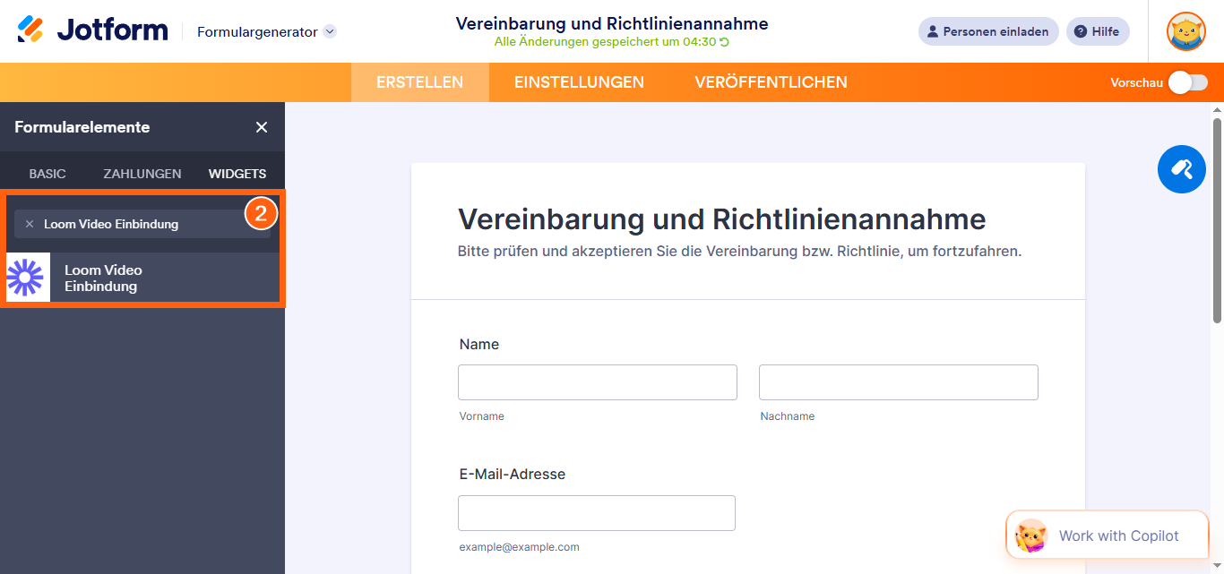Open your profile avatar menu
This screenshot has height=574, width=1224.
(1185, 30)
